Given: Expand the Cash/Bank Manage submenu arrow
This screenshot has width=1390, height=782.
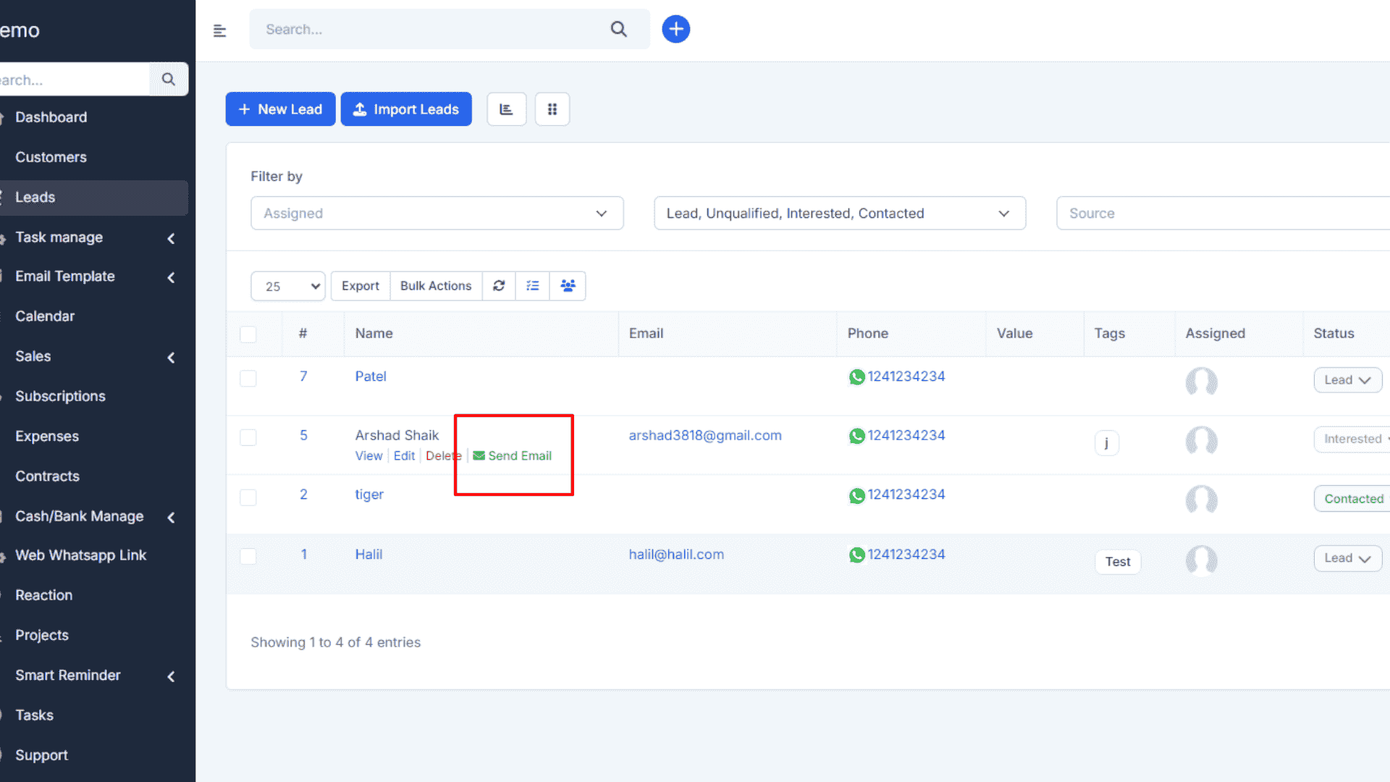Looking at the screenshot, I should coord(172,517).
